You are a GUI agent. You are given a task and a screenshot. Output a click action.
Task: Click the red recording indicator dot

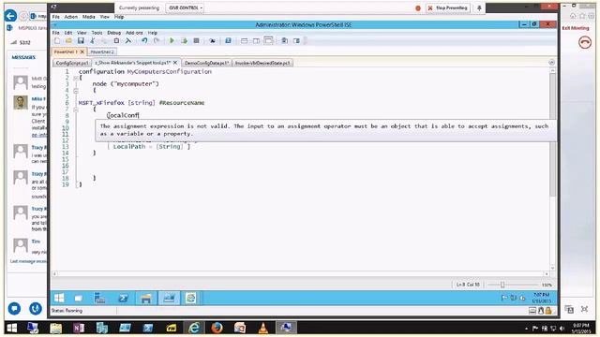click(x=418, y=8)
